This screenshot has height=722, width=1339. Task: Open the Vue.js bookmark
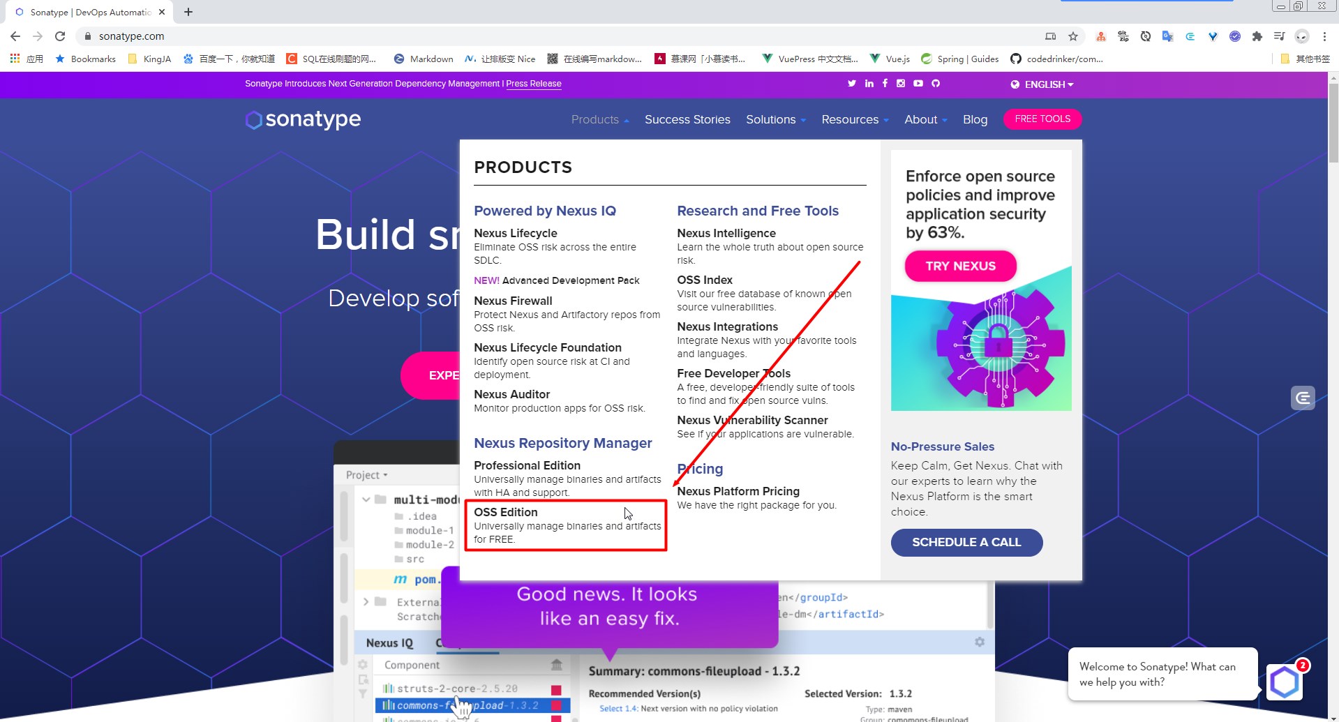pyautogui.click(x=890, y=59)
